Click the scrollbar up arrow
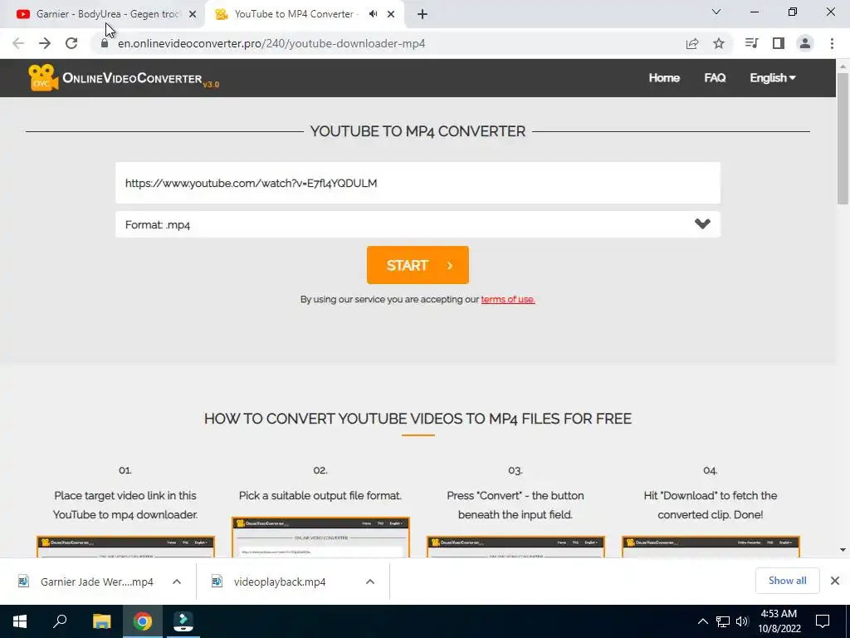Image resolution: width=850 pixels, height=638 pixels. pyautogui.click(x=843, y=66)
